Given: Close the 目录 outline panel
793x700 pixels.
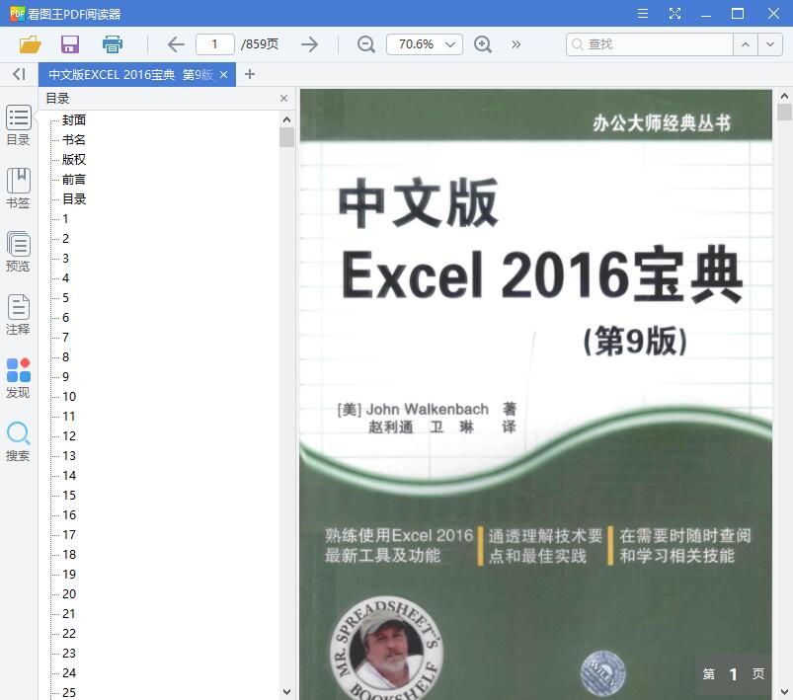Looking at the screenshot, I should (x=283, y=98).
